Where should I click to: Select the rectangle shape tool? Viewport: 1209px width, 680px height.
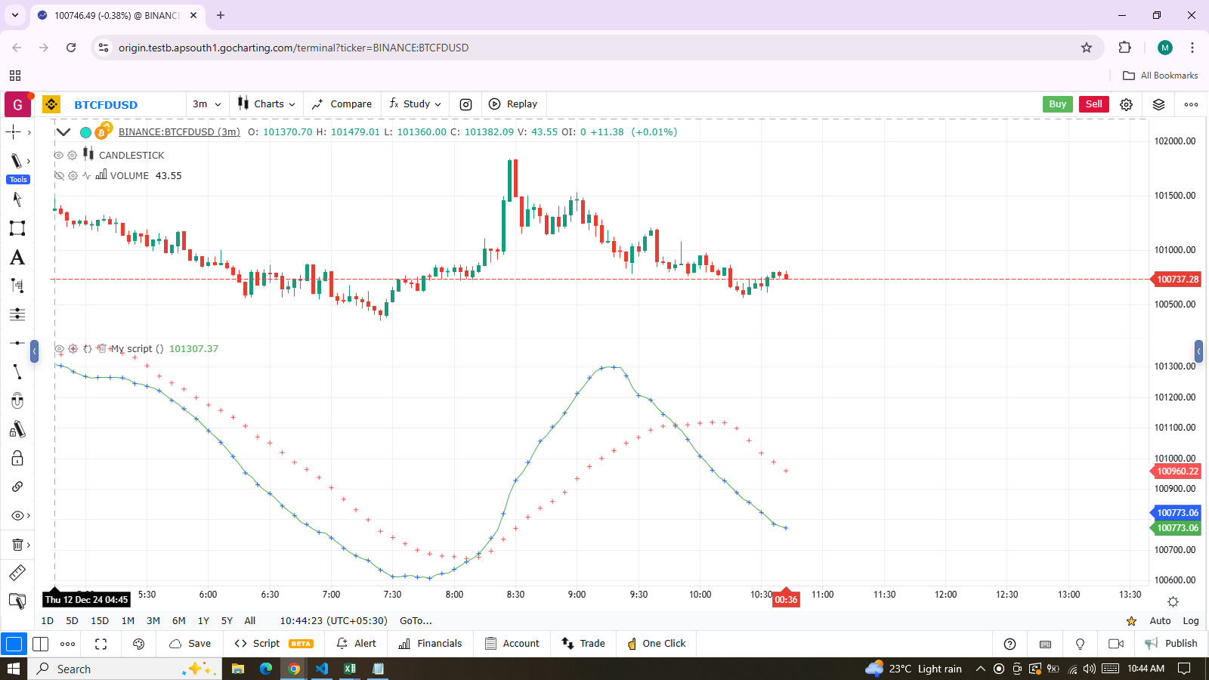pos(17,228)
